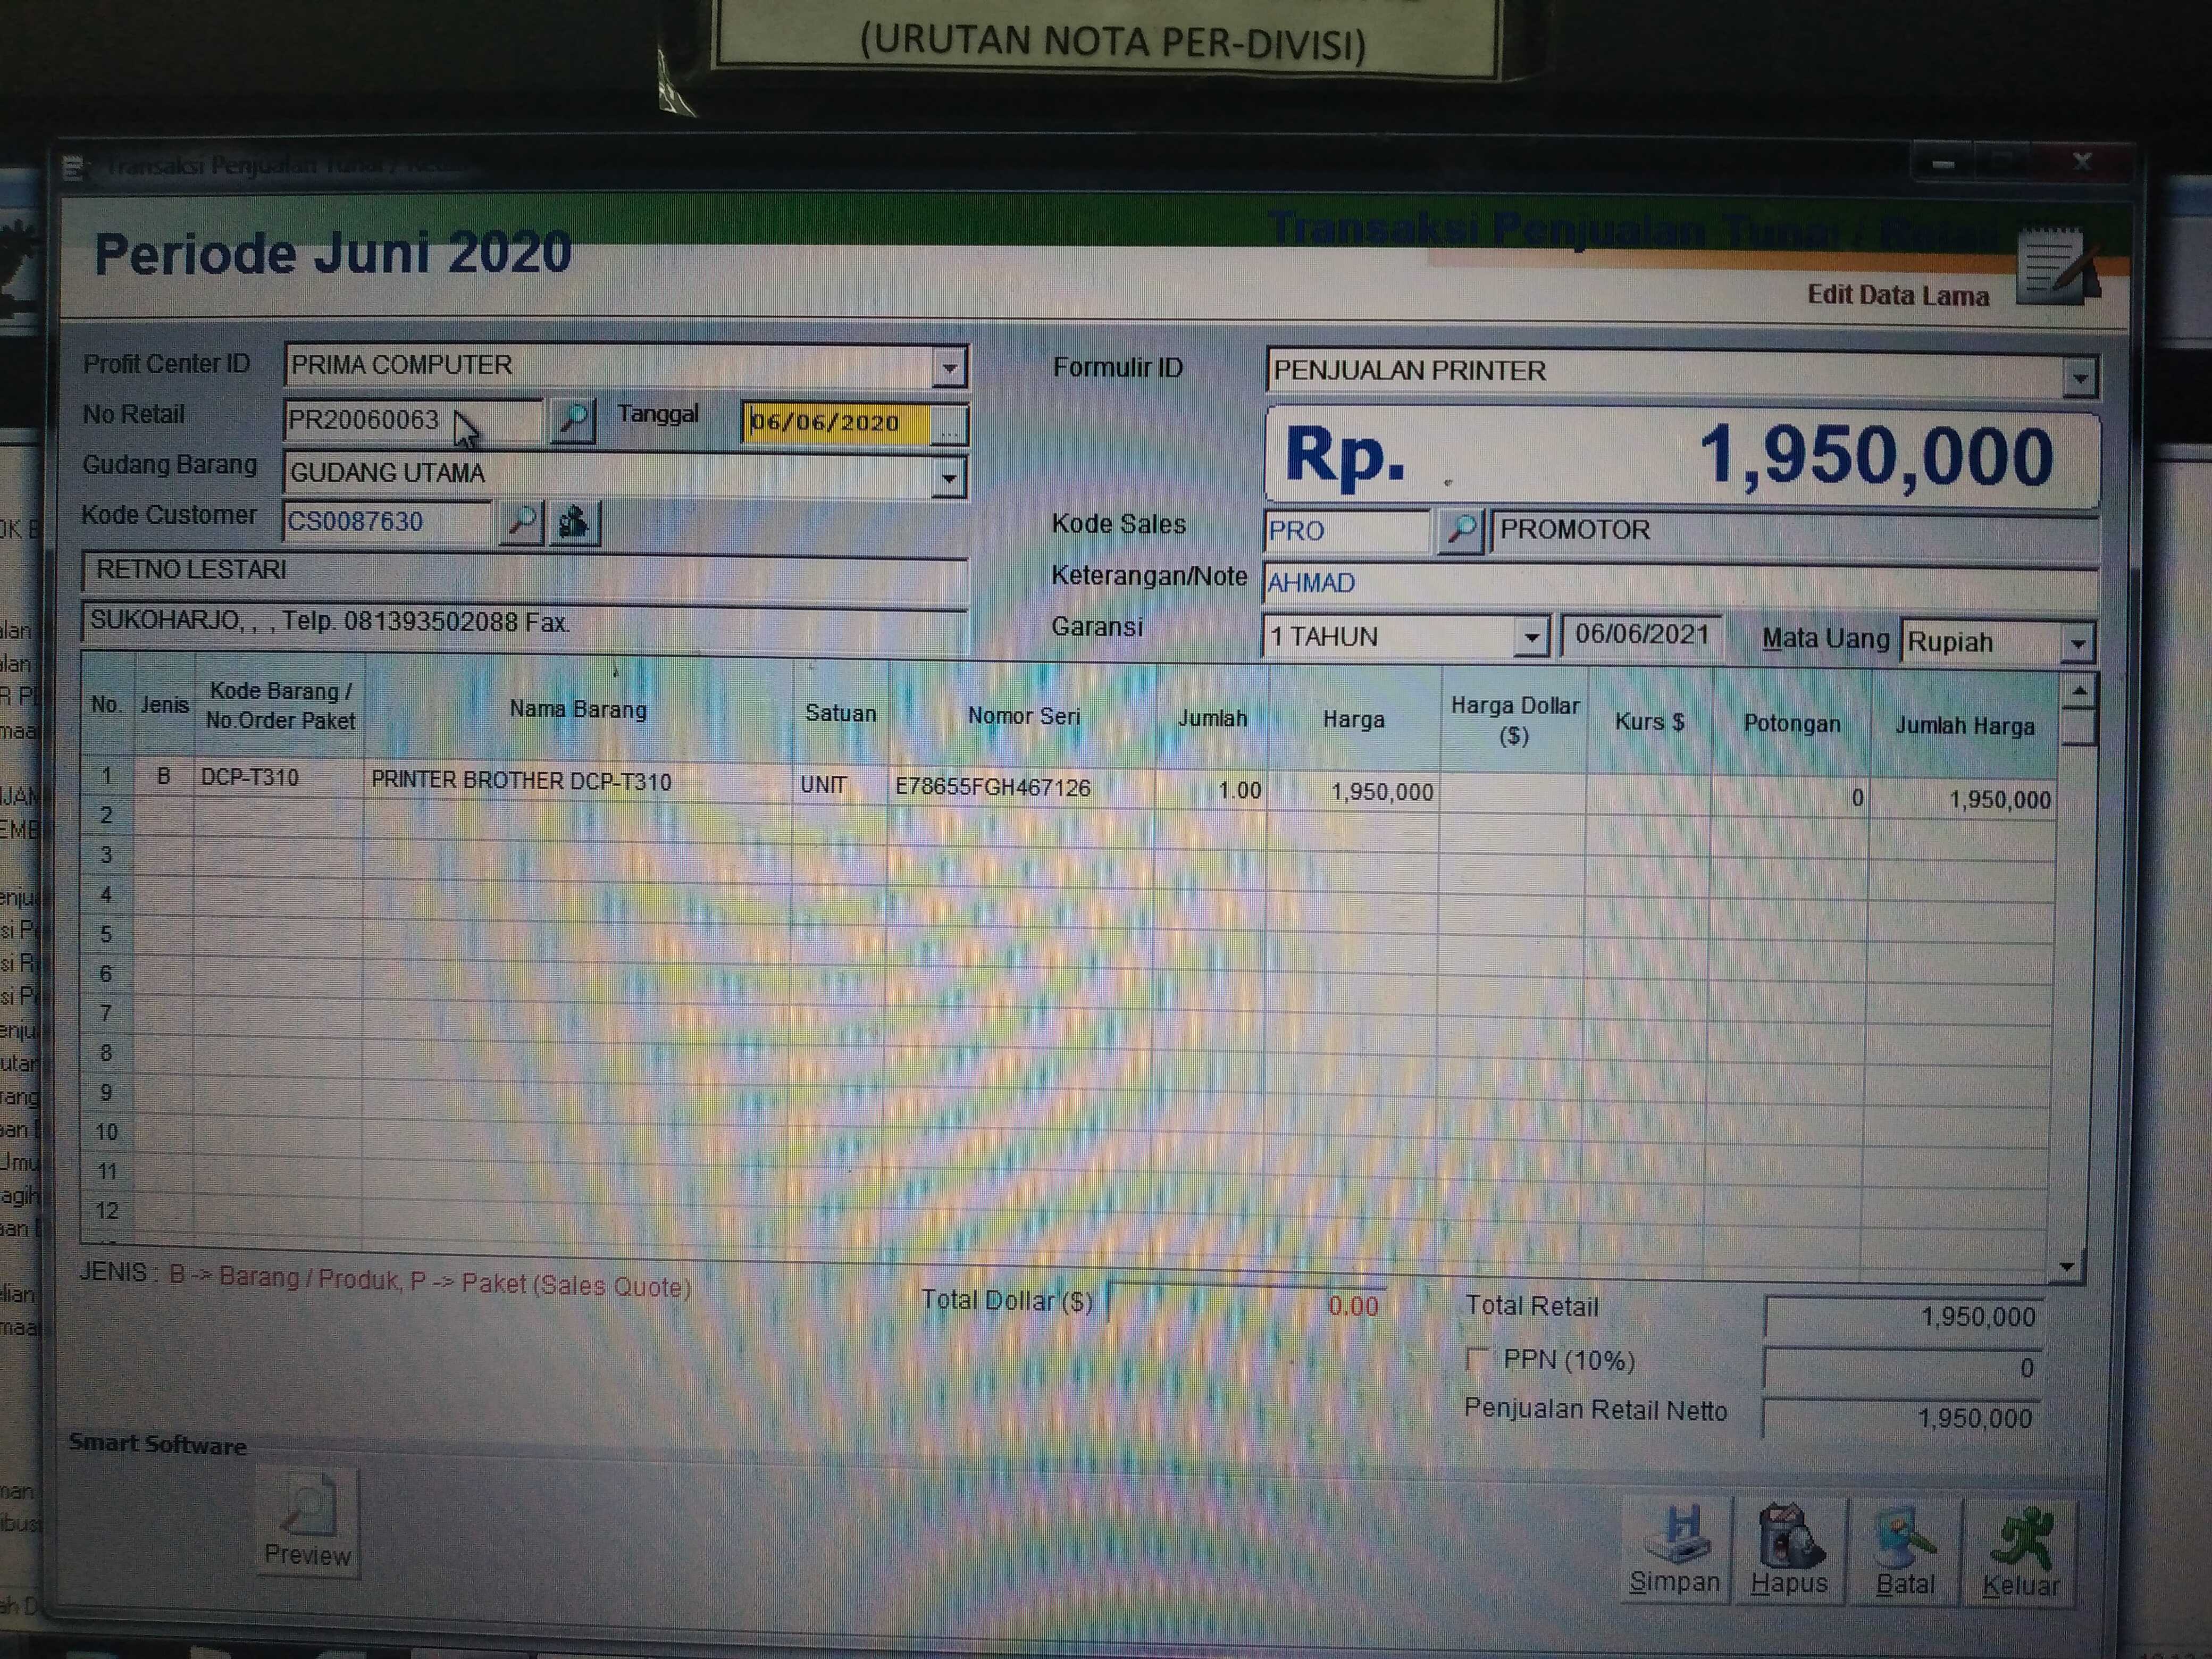Expand the Formulir ID dropdown

click(x=2080, y=378)
